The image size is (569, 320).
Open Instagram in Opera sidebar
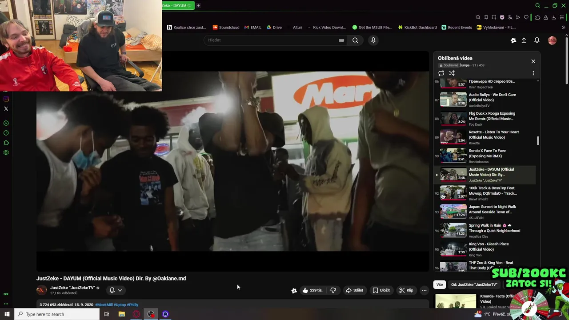tap(6, 99)
